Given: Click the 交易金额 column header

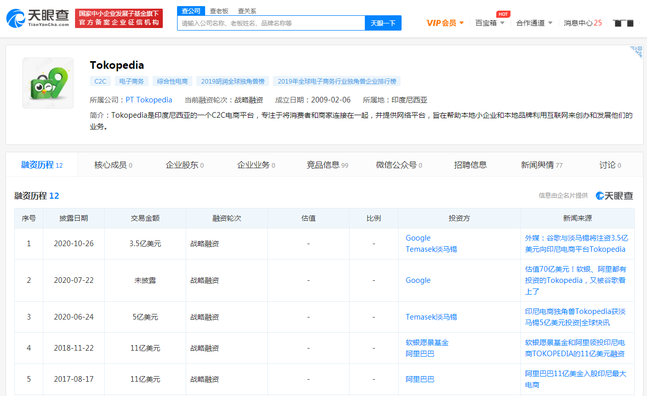Looking at the screenshot, I should (x=145, y=218).
